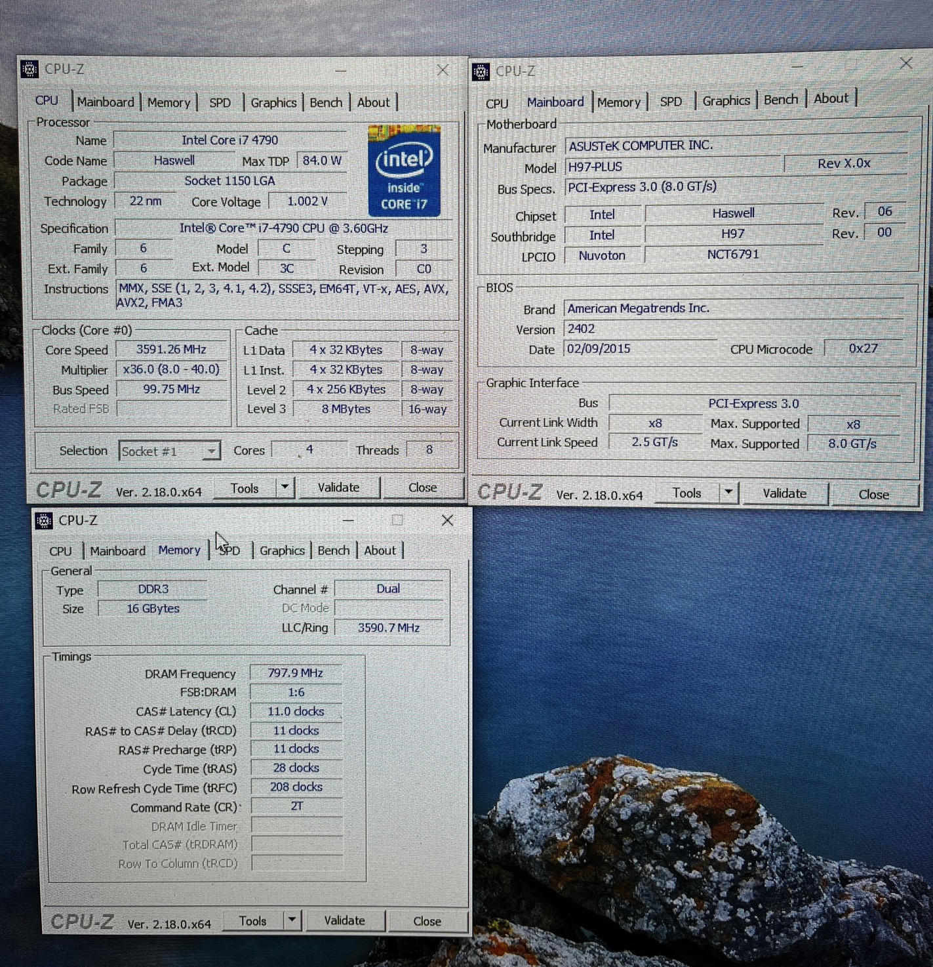
Task: Click DRAM Frequency value 797.9 MHz
Action: click(296, 673)
